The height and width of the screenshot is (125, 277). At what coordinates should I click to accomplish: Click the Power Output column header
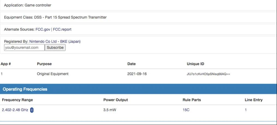(115, 100)
